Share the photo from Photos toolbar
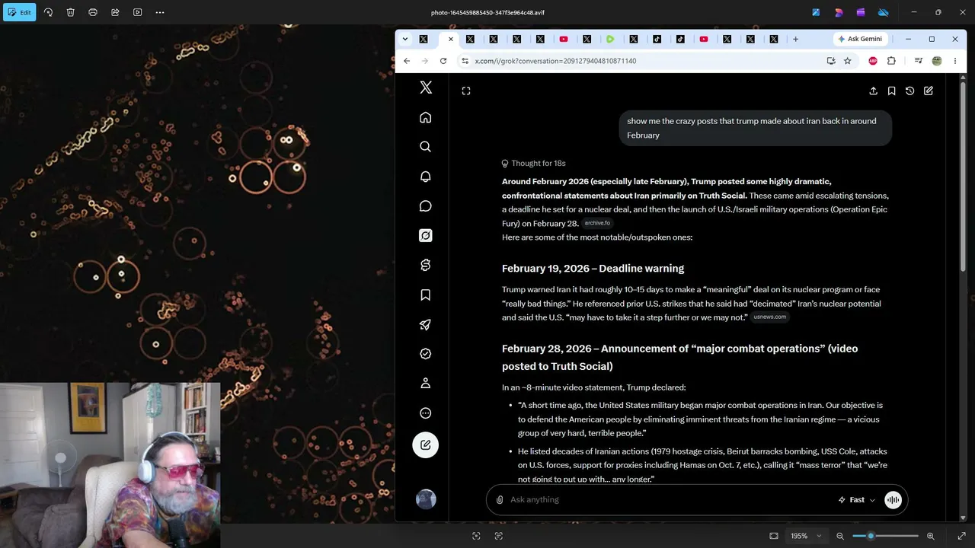The image size is (975, 548). point(115,12)
